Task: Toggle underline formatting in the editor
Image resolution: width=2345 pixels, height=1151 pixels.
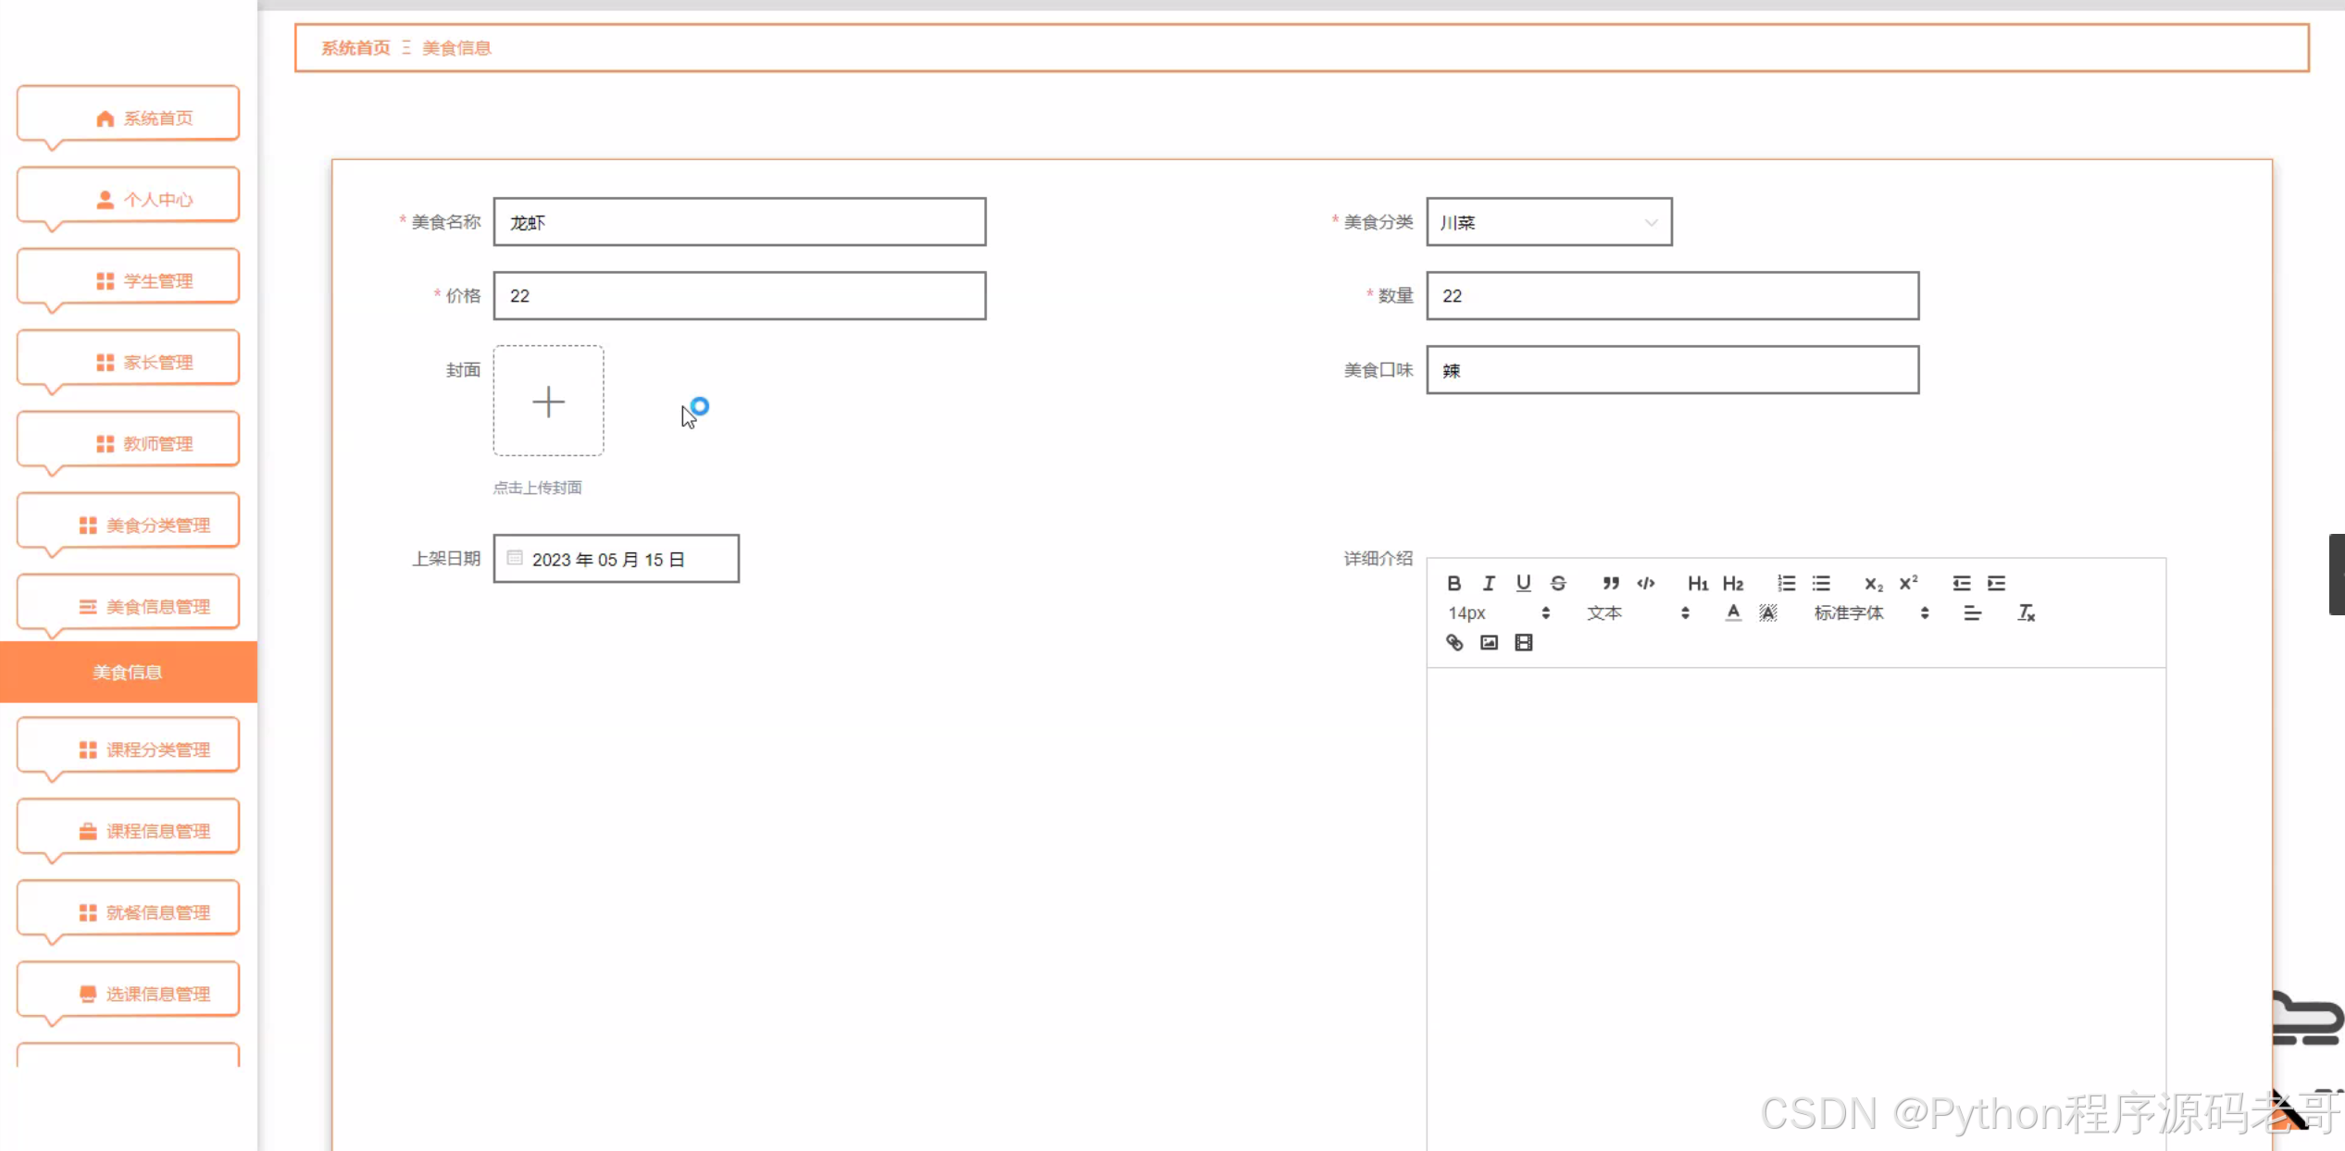Action: (x=1523, y=583)
